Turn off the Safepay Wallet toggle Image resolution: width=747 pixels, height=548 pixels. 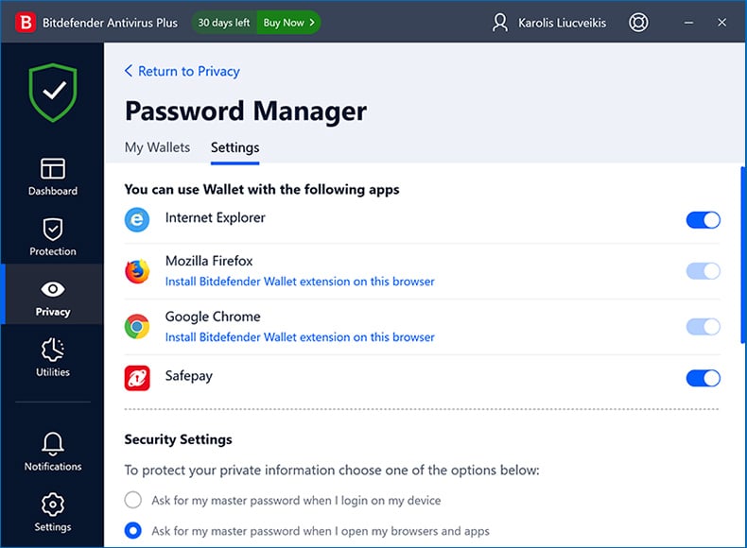click(x=704, y=378)
